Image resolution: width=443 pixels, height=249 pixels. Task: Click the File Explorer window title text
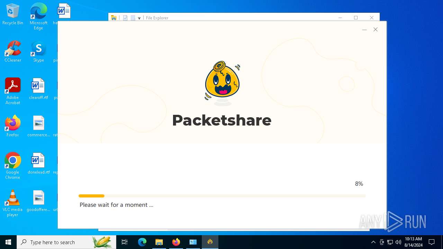[x=157, y=18]
